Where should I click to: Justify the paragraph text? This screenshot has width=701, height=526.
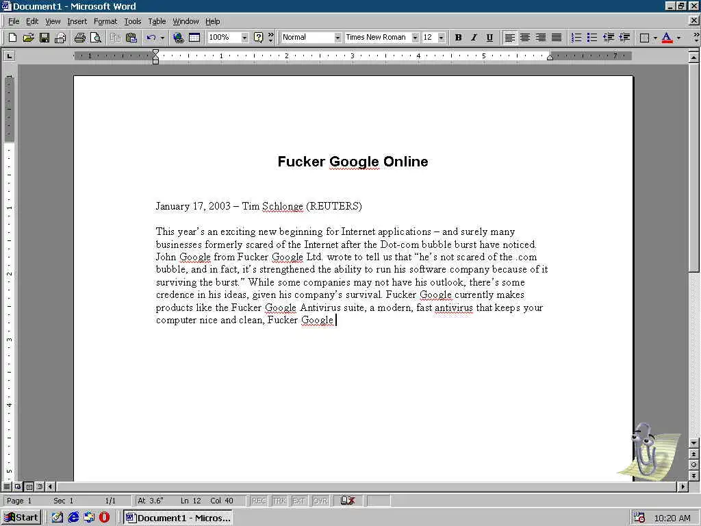click(x=557, y=38)
